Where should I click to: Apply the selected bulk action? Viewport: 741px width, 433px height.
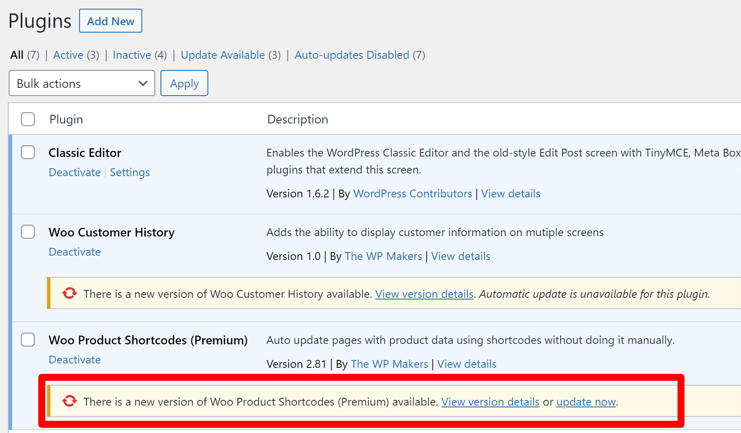[x=184, y=83]
